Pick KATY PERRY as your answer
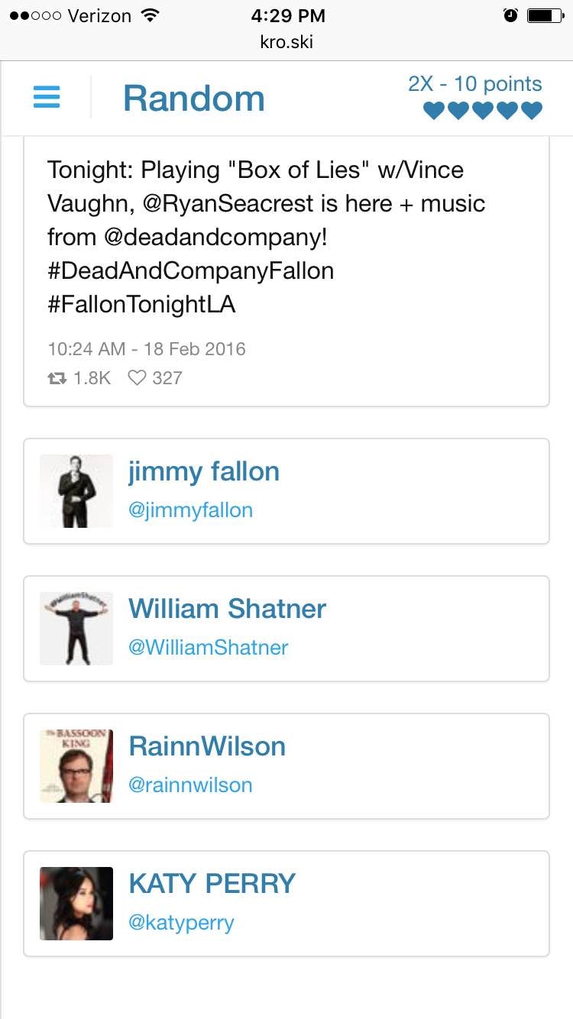 click(286, 903)
